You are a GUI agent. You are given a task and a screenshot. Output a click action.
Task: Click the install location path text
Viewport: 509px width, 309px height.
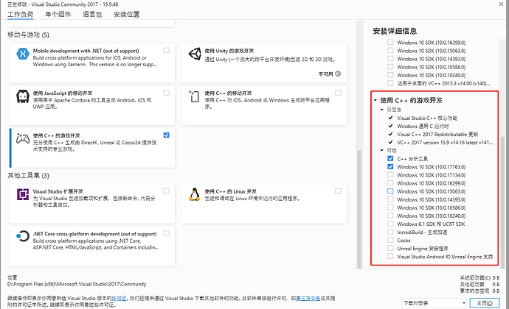(77, 284)
